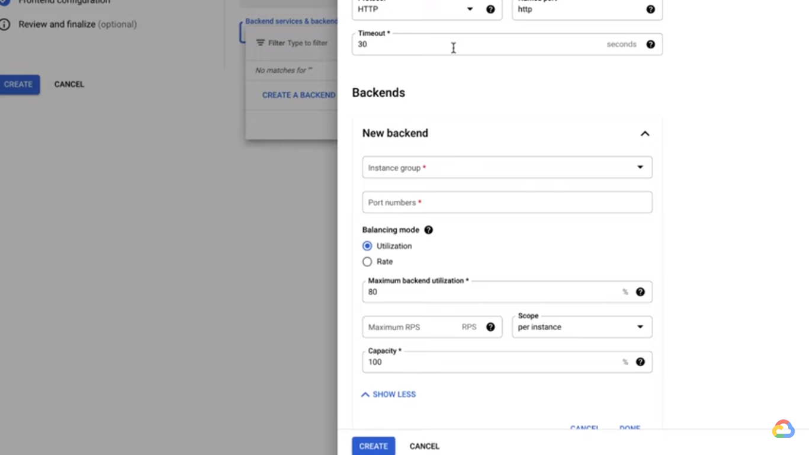Collapse the New backend section chevron
Screen dimensions: 809x455
pos(645,133)
